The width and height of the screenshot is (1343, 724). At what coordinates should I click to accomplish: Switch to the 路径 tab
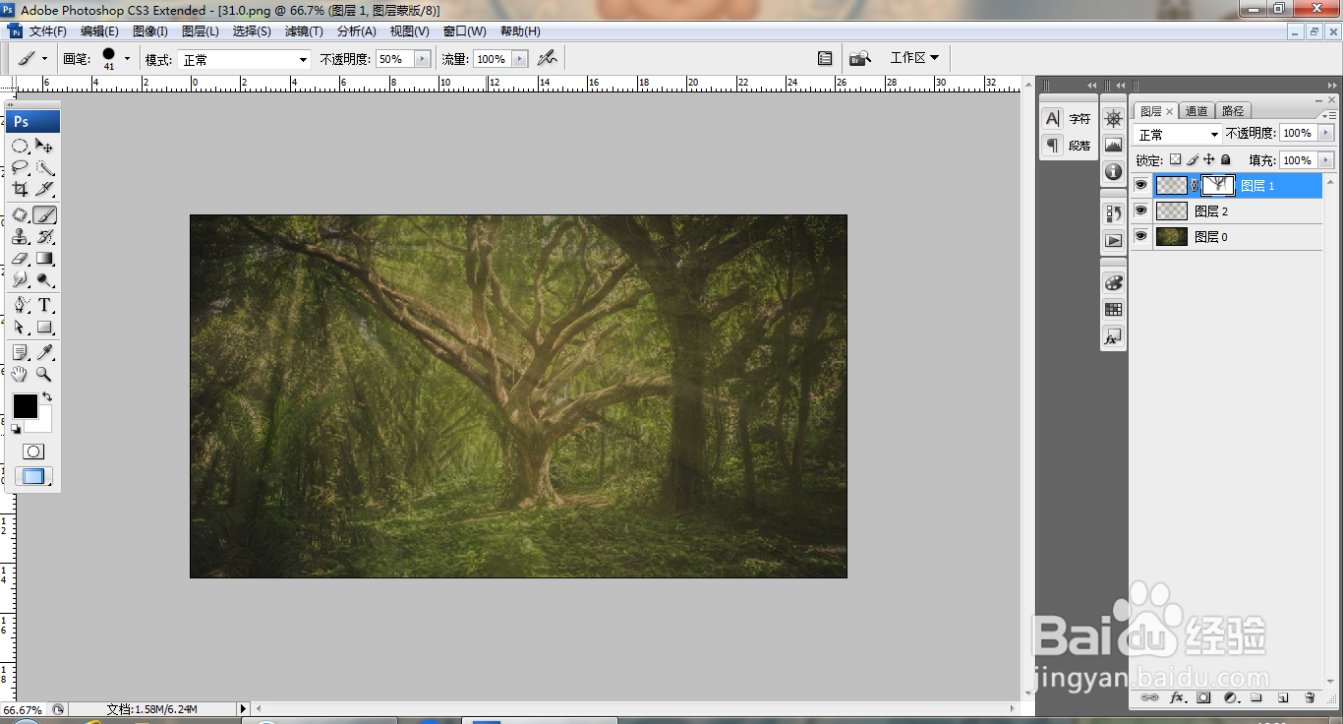pos(1232,111)
